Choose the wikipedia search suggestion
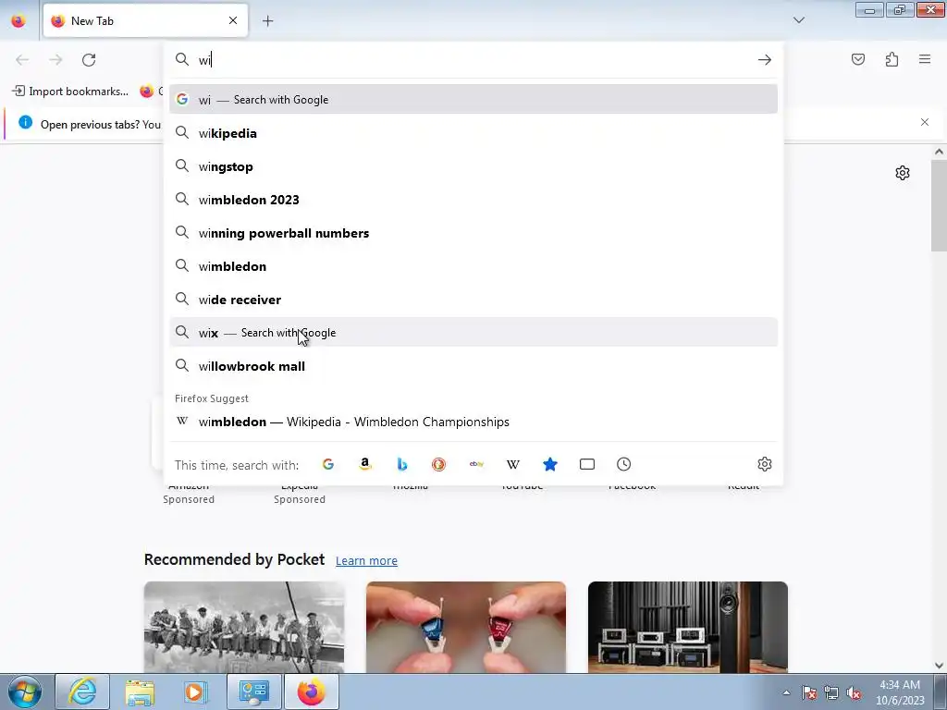The image size is (947, 710). 473,133
